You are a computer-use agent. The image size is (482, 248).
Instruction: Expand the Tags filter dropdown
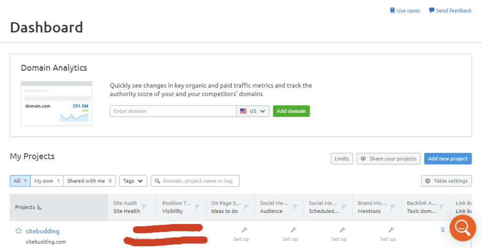click(133, 181)
